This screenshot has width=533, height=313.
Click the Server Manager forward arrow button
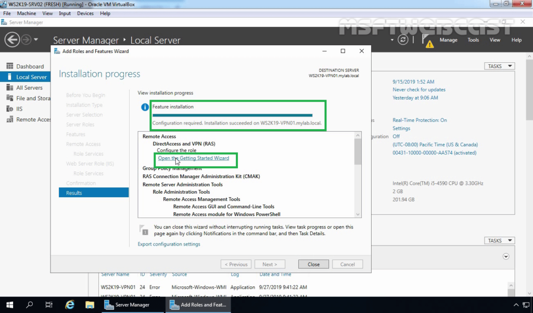point(26,39)
